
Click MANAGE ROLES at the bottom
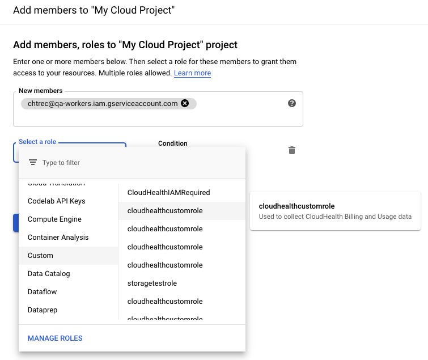pos(55,338)
